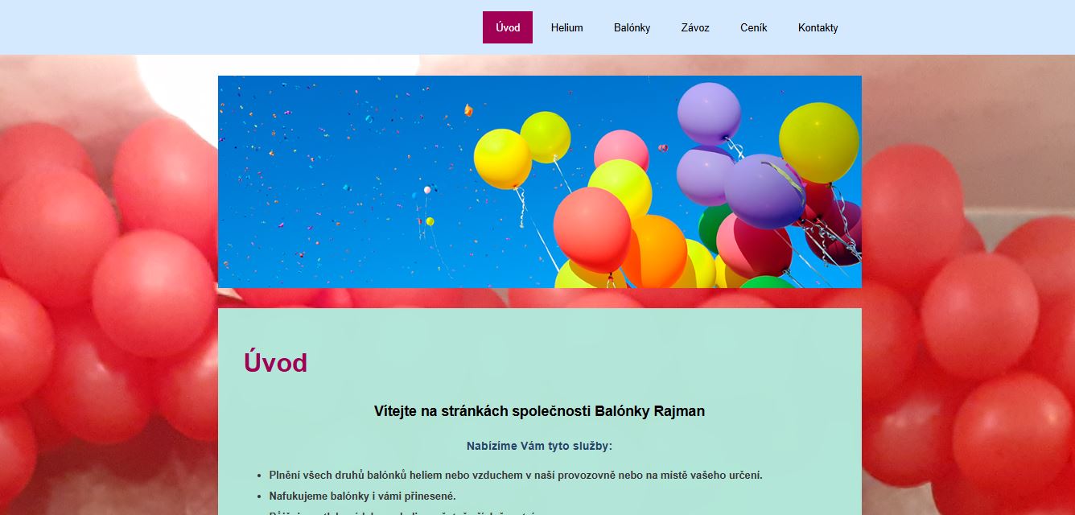The height and width of the screenshot is (515, 1075).
Task: Click empty area of light-blue navigation bar
Action: [x=241, y=27]
